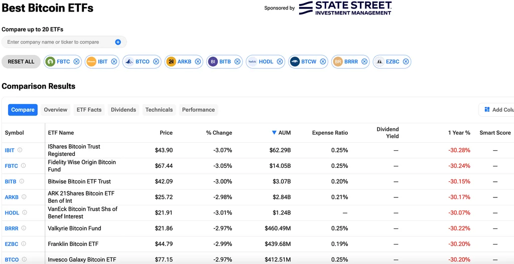Sort by ETF Name column header
Viewport: 514px width, 264px height.
pyautogui.click(x=61, y=132)
